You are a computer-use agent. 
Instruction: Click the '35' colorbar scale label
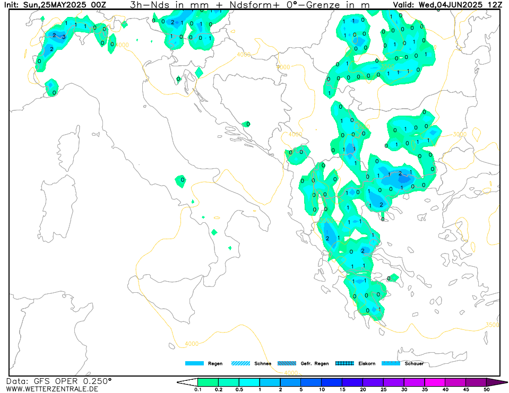[x=425, y=389]
